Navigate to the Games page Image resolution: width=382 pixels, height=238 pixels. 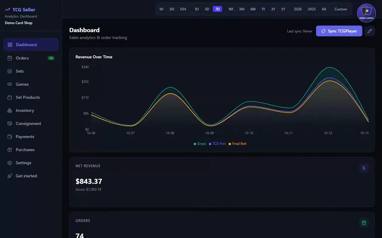tap(31, 84)
